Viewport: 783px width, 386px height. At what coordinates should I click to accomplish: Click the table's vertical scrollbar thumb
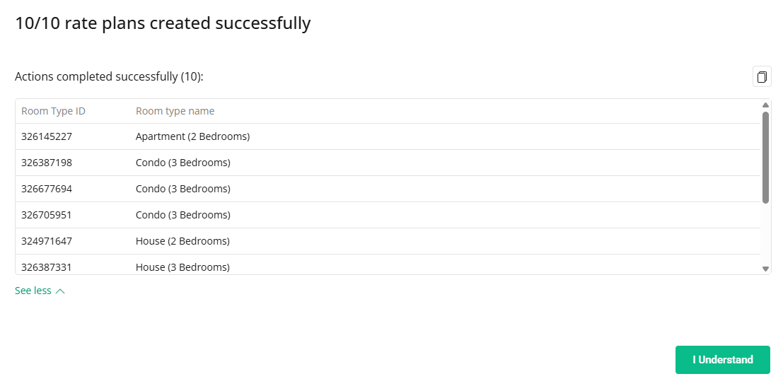765,157
